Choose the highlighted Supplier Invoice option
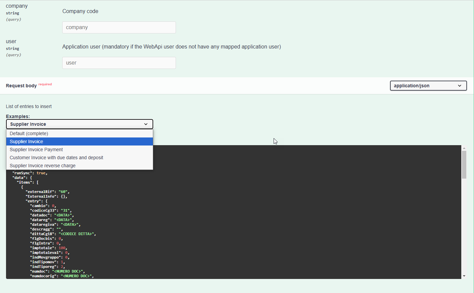This screenshot has width=474, height=293. tap(26, 141)
